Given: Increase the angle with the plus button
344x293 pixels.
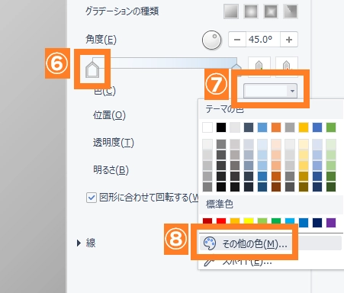Looking at the screenshot, I should tap(289, 40).
